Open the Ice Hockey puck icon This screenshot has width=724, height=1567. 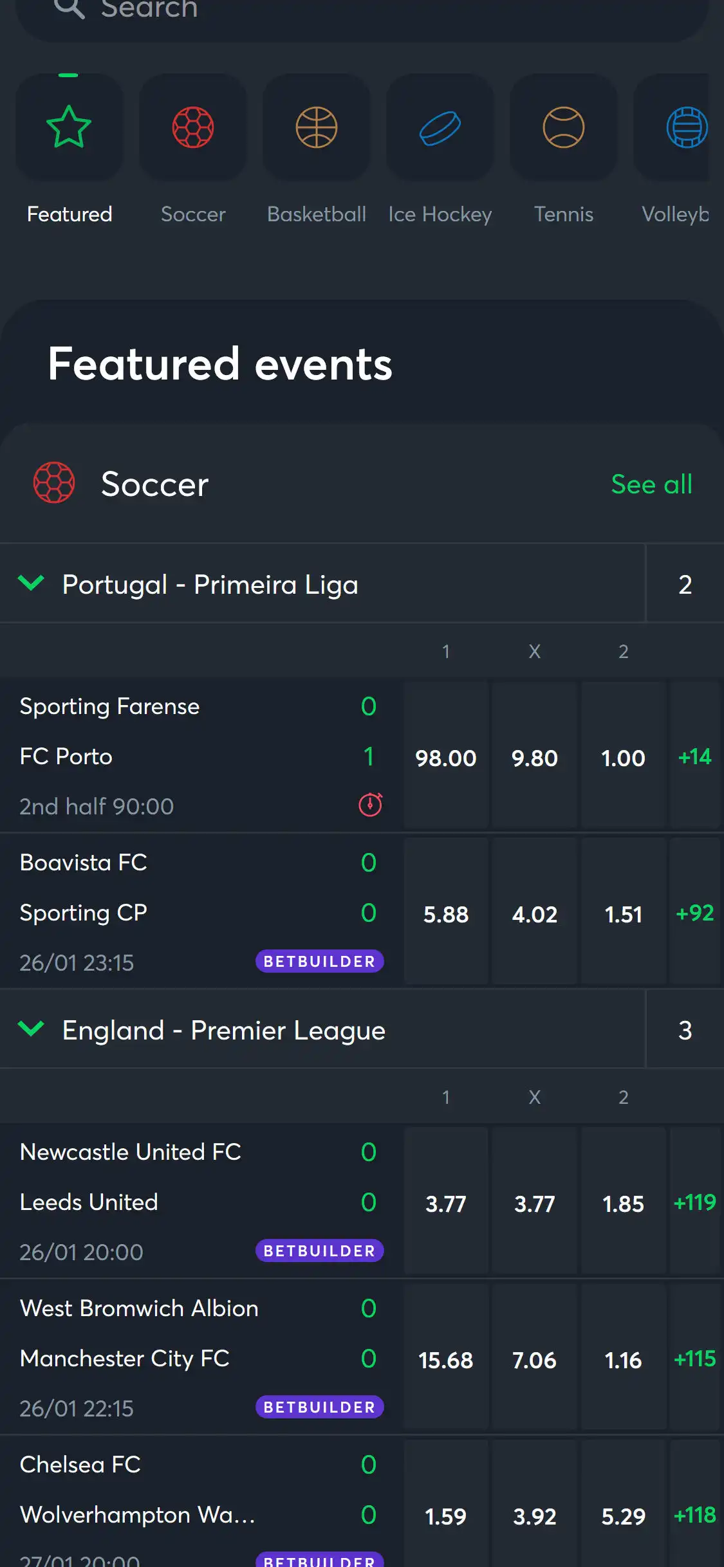point(440,127)
